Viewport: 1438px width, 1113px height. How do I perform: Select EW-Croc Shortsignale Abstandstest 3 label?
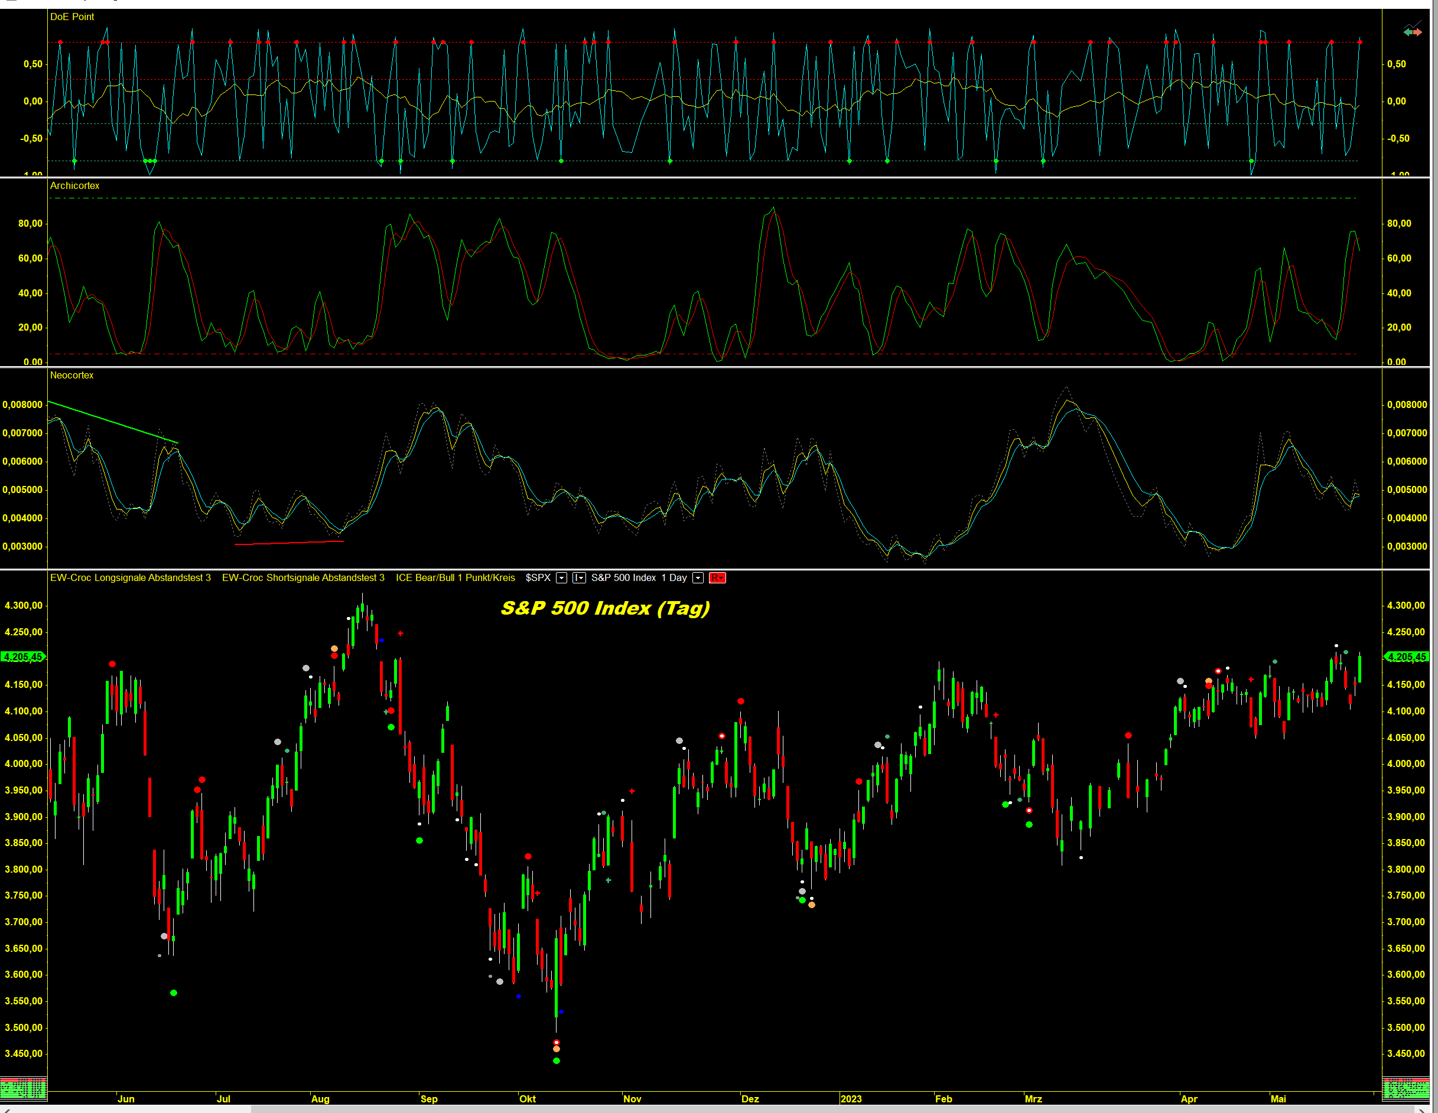coord(303,578)
